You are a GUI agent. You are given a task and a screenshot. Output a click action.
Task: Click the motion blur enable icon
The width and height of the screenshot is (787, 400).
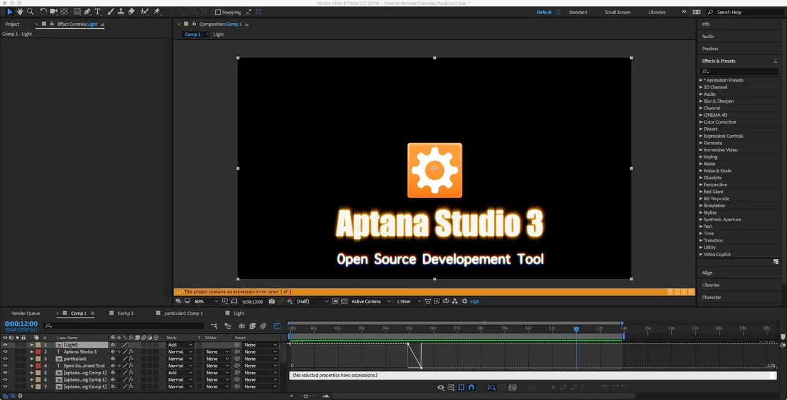point(263,326)
